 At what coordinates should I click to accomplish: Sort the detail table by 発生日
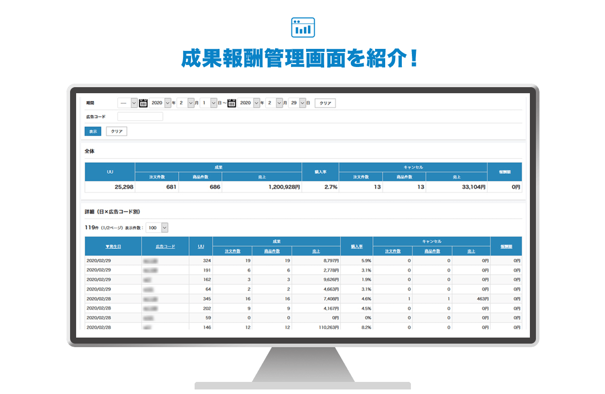[x=113, y=246]
